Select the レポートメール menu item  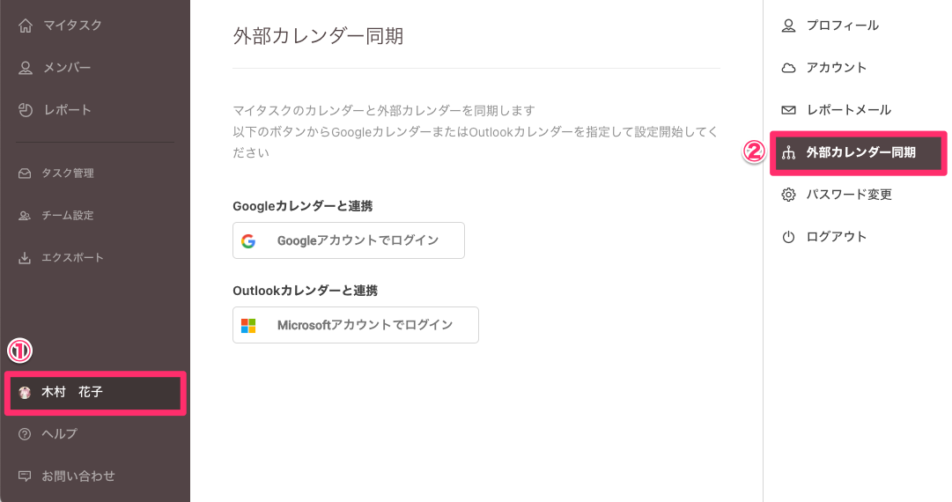coord(848,110)
